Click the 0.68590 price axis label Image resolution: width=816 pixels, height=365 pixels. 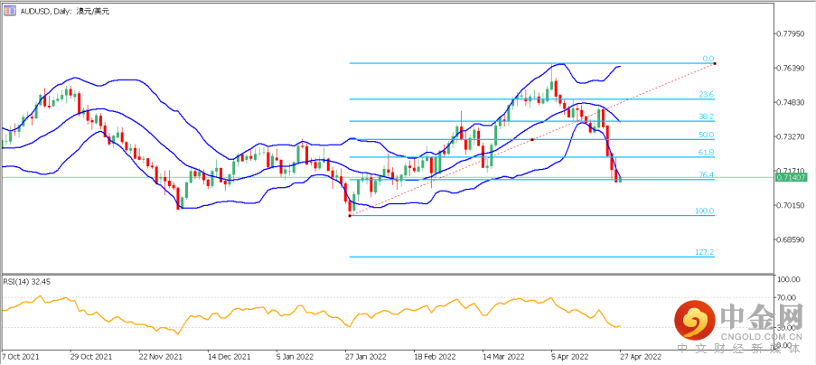(x=791, y=239)
